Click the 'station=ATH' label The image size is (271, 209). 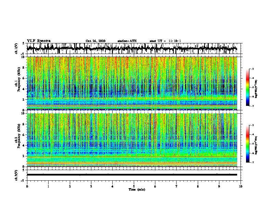[127, 41]
